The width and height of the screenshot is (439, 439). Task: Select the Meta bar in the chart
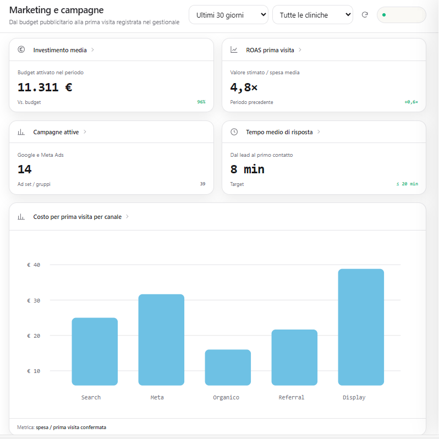(161, 339)
